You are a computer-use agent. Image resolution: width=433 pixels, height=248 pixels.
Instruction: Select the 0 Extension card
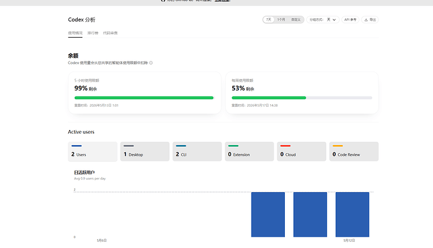point(249,151)
